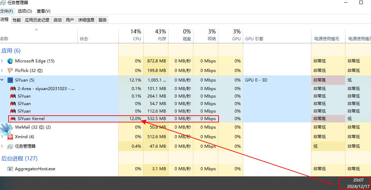The width and height of the screenshot is (371, 190).
Task: Select the 后台进程 (127) section heading
Action: 19,158
